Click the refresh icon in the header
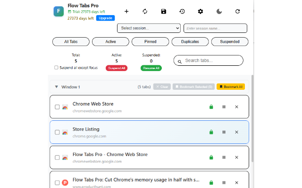The width and height of the screenshot is (302, 188). (x=237, y=11)
